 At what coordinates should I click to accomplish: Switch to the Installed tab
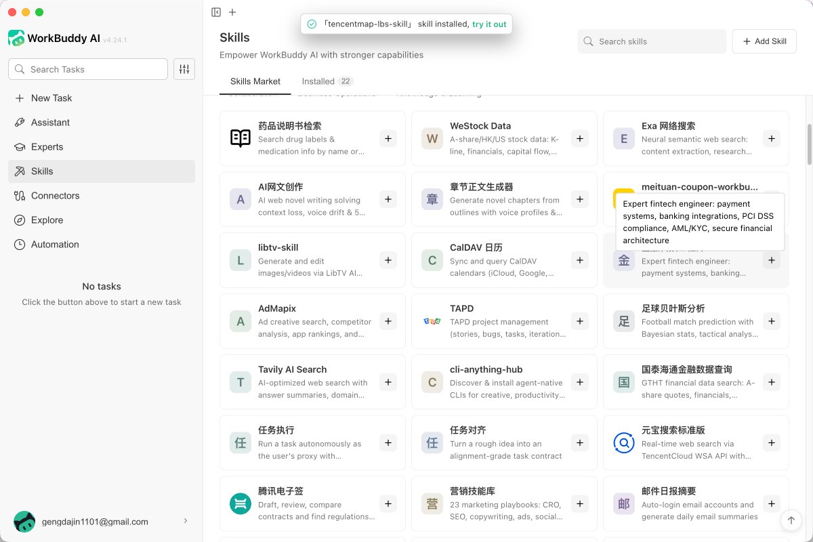click(328, 81)
